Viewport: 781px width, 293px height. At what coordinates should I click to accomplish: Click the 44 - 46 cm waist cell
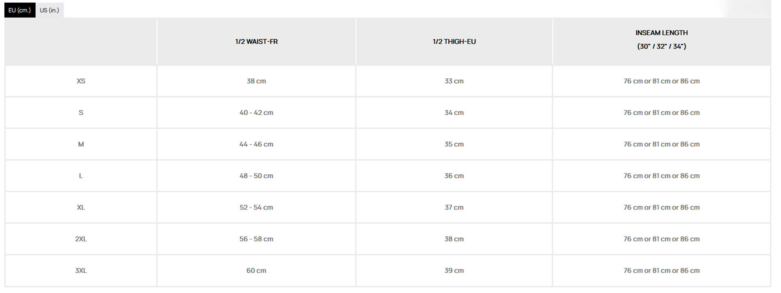(x=256, y=144)
